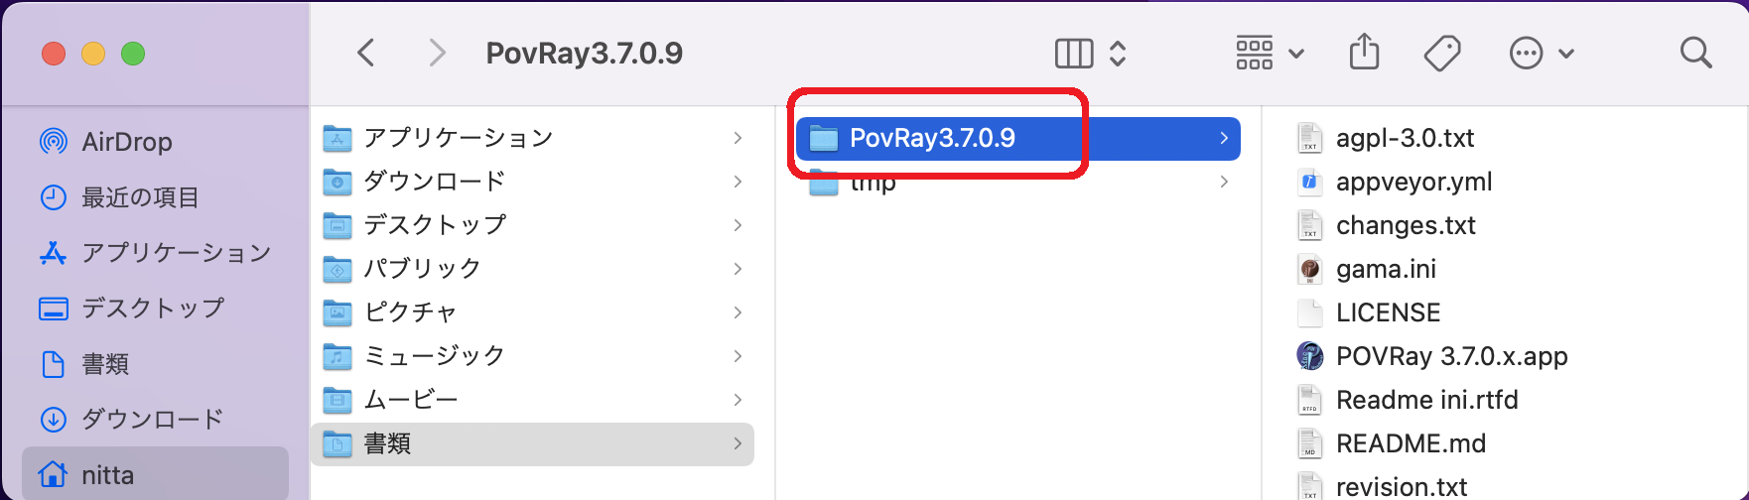This screenshot has width=1749, height=500.
Task: Open the grouping options dropdown
Action: click(x=1269, y=53)
